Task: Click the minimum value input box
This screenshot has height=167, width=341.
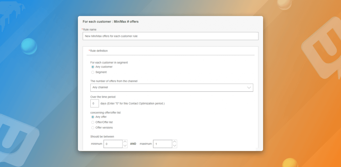Action: [x=113, y=144]
